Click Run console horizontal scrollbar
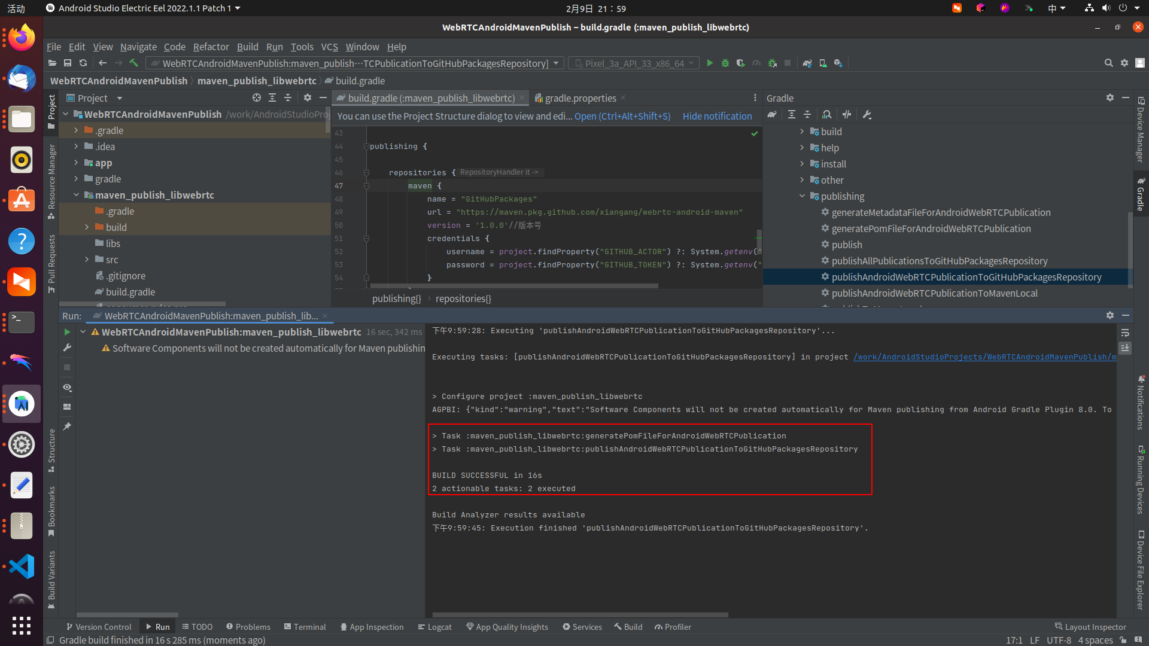 [x=580, y=614]
